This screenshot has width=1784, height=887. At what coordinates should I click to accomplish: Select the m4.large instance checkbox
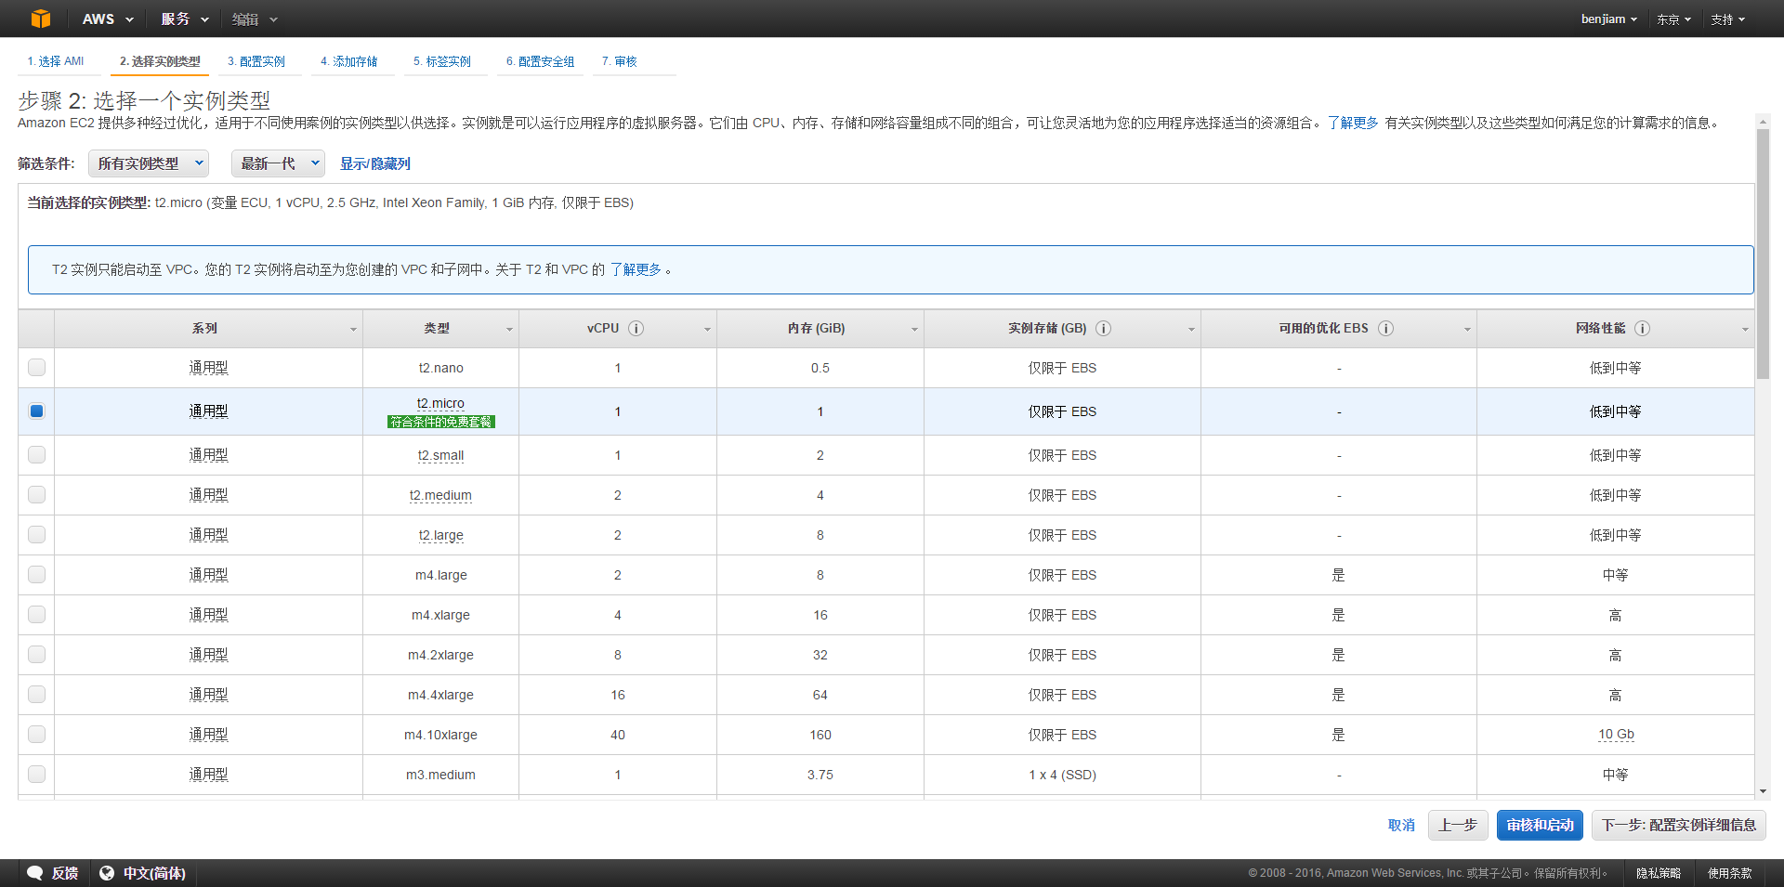pyautogui.click(x=36, y=574)
